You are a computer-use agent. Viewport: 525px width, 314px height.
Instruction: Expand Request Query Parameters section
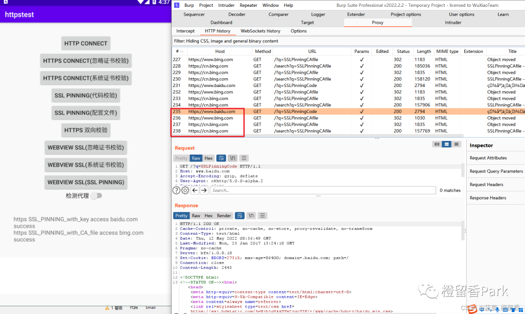pos(496,171)
